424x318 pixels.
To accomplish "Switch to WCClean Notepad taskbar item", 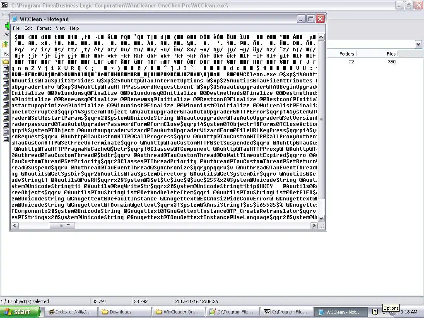I will pyautogui.click(x=341, y=312).
